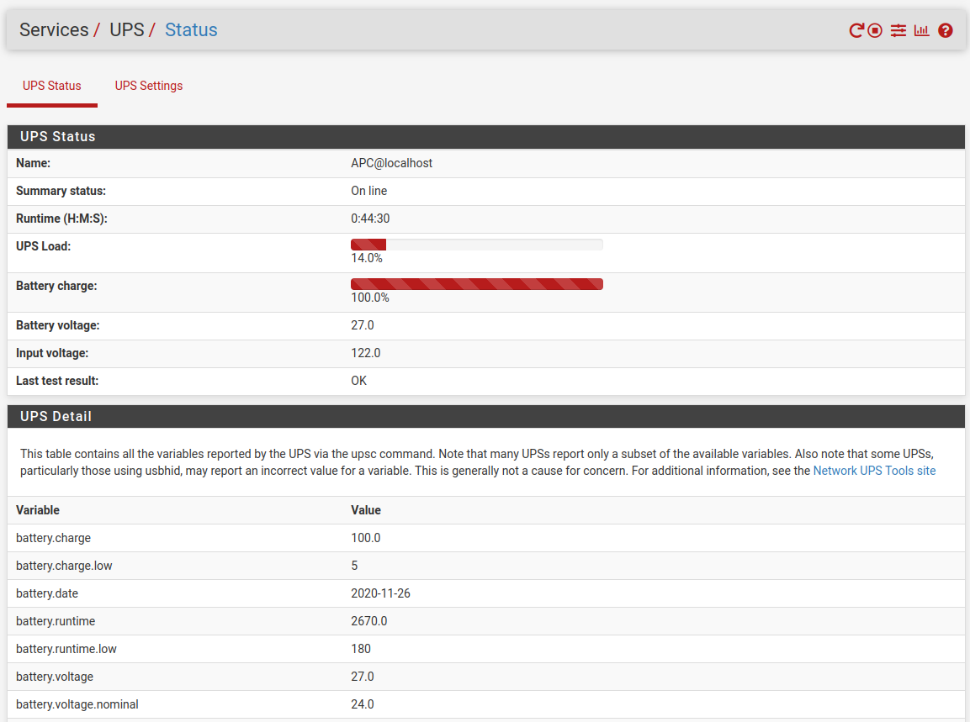Click the UPS breadcrumb item

(x=127, y=30)
